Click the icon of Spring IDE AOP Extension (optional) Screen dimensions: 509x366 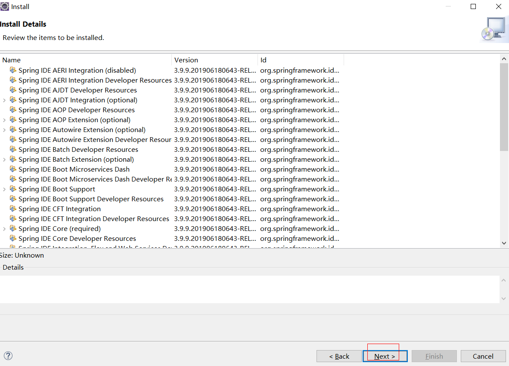point(13,120)
